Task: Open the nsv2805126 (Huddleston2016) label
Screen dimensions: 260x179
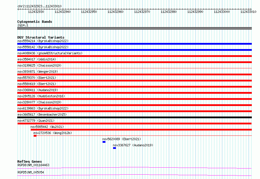Action: click(x=41, y=96)
